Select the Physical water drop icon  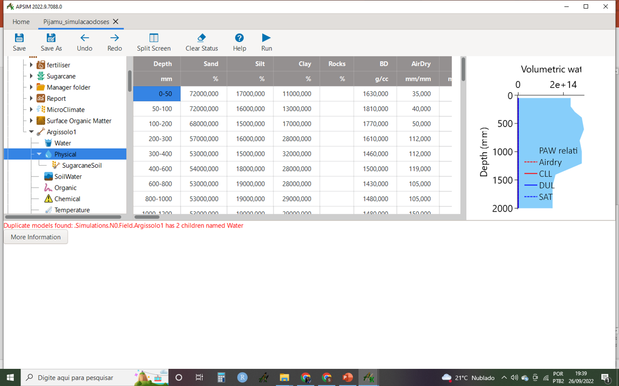point(48,154)
